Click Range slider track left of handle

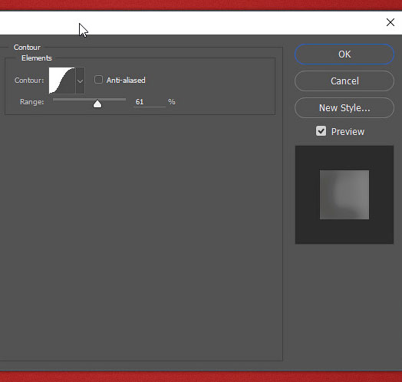[73, 100]
